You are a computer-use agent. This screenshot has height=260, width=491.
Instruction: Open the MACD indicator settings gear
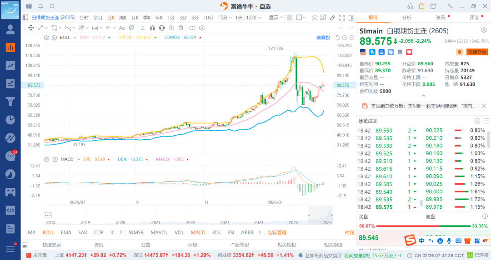point(47,159)
